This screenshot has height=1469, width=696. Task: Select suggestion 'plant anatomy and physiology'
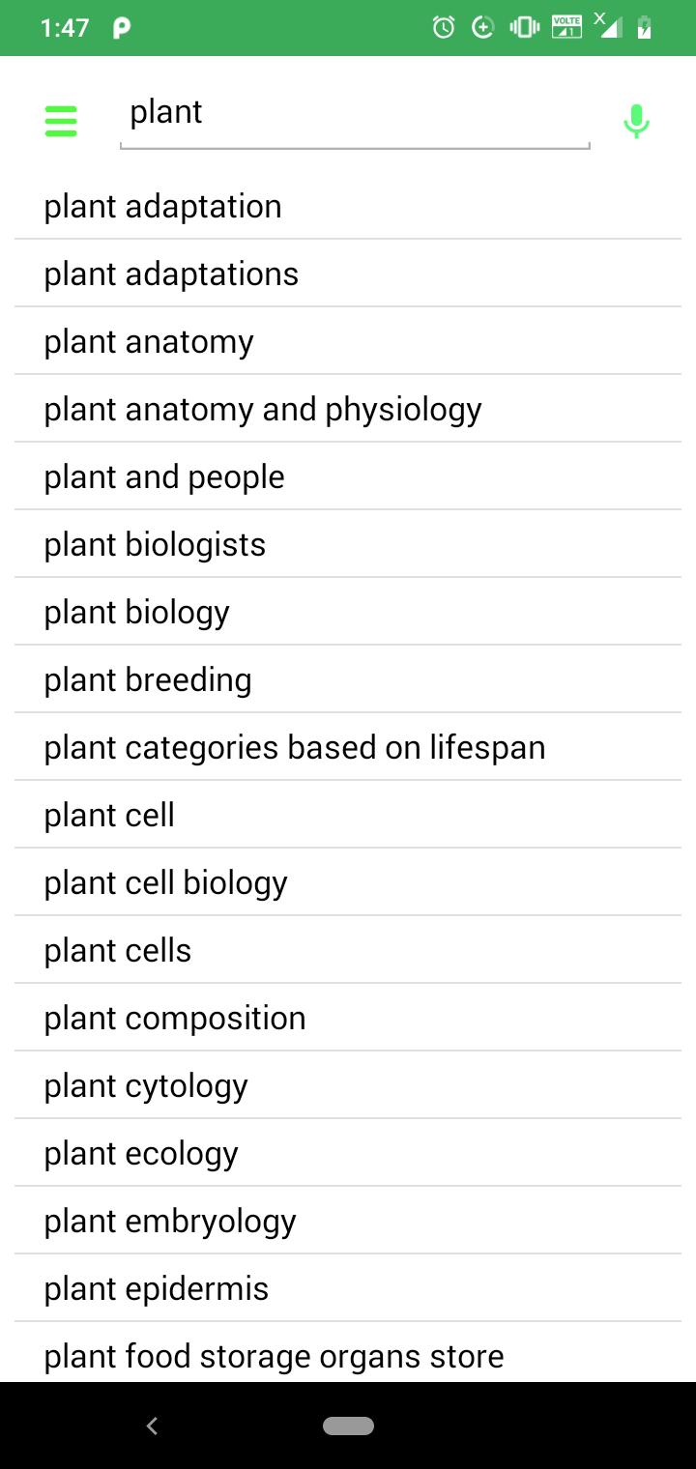pyautogui.click(x=348, y=409)
